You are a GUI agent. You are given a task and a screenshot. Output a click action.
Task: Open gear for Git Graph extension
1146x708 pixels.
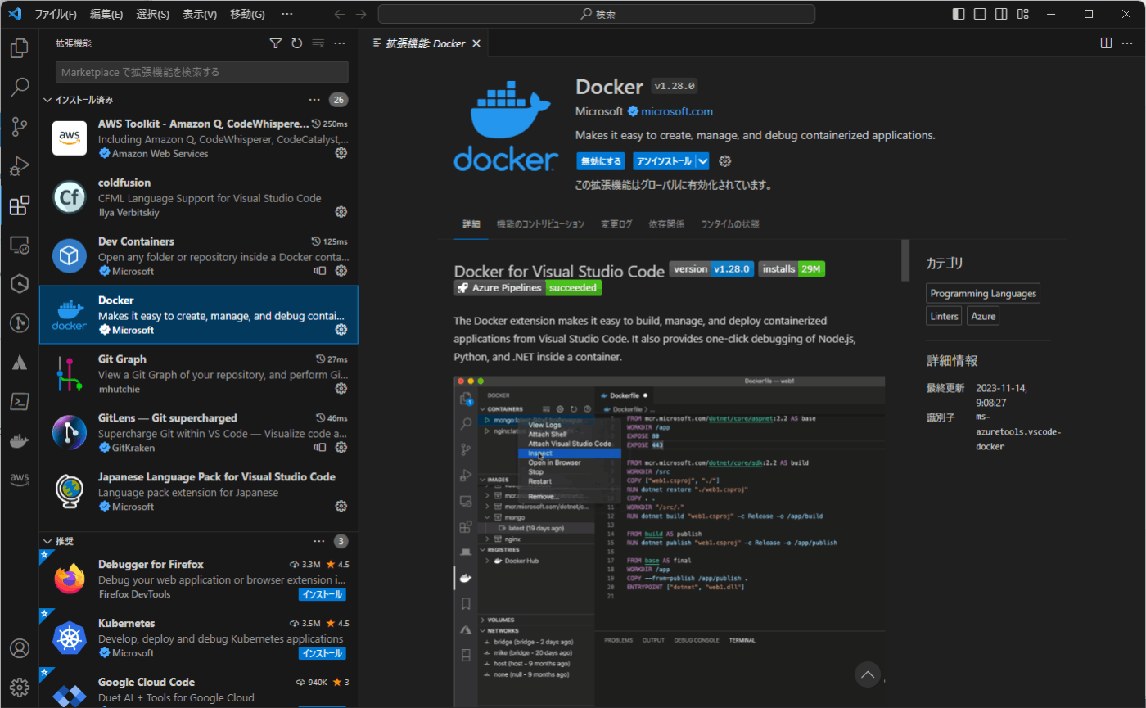point(341,388)
